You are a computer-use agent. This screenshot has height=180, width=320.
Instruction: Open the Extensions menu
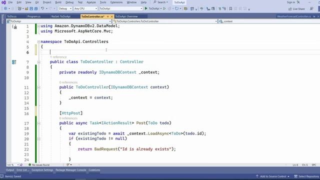coord(116,2)
